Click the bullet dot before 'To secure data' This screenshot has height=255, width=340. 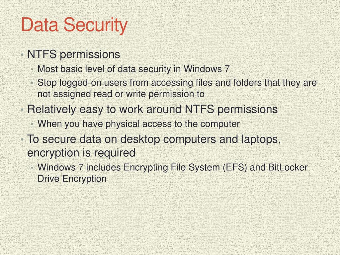pos(22,140)
